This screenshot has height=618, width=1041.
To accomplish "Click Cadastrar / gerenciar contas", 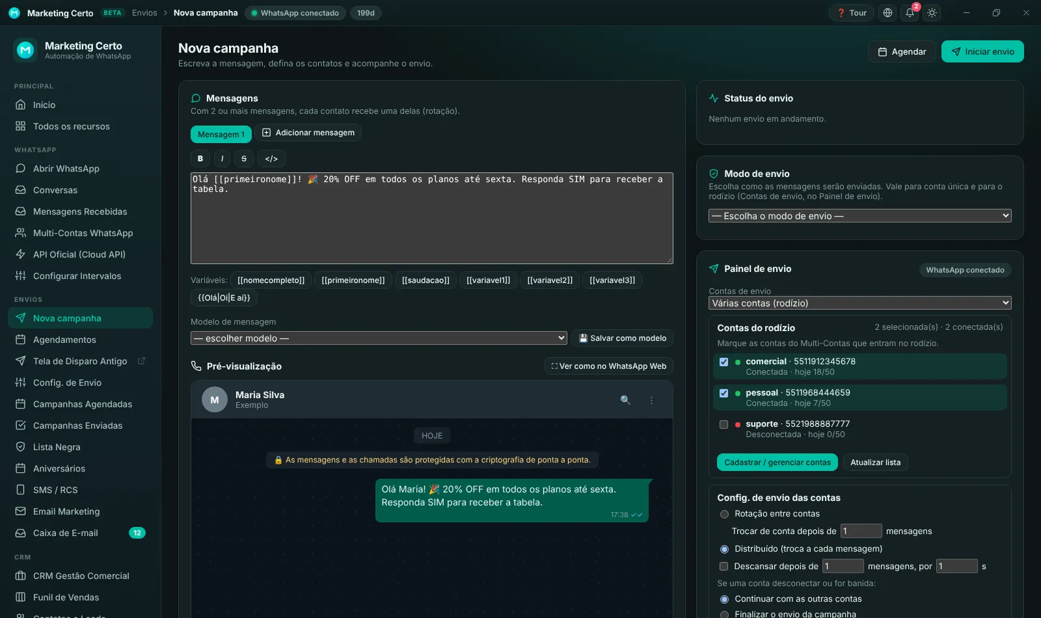I will point(777,463).
